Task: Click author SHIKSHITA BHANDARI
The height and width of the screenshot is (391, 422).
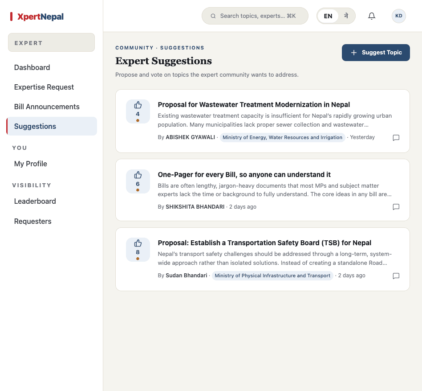Action: coord(195,207)
